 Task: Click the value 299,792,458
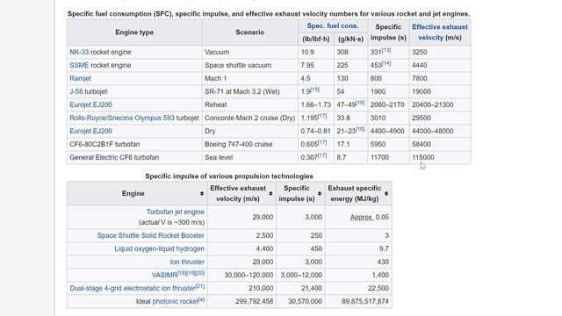tap(254, 301)
